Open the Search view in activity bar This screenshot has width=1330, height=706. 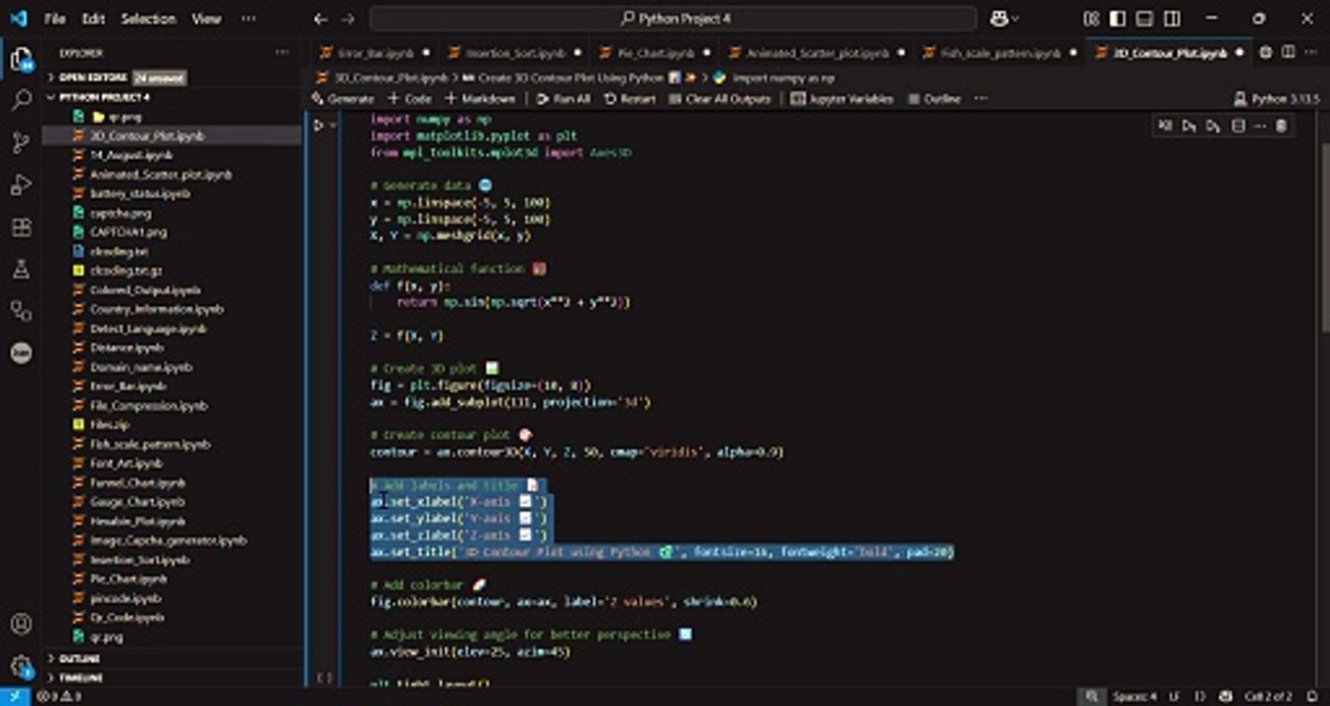[21, 99]
